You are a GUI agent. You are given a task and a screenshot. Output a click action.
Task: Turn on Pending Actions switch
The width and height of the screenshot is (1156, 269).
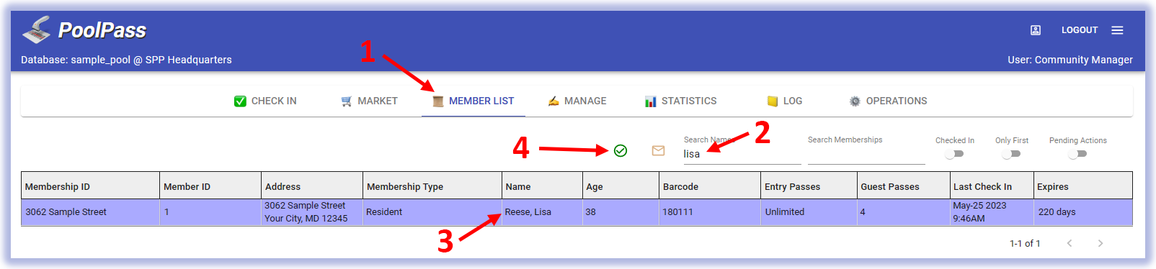(x=1077, y=154)
